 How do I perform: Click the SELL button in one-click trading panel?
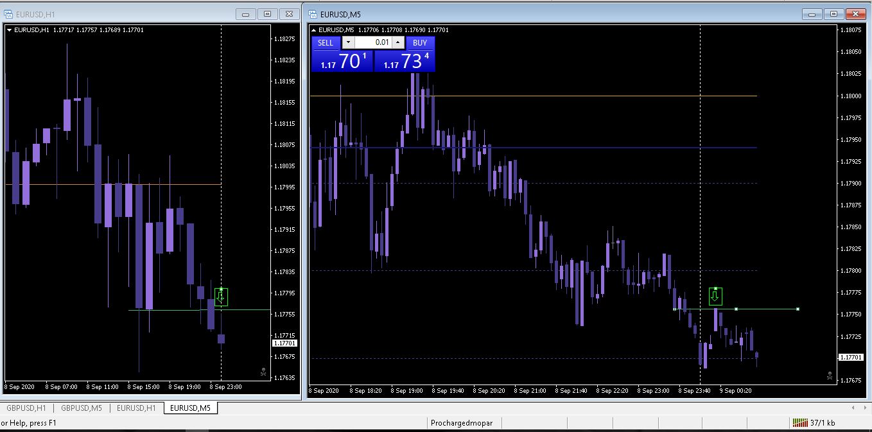(x=326, y=43)
